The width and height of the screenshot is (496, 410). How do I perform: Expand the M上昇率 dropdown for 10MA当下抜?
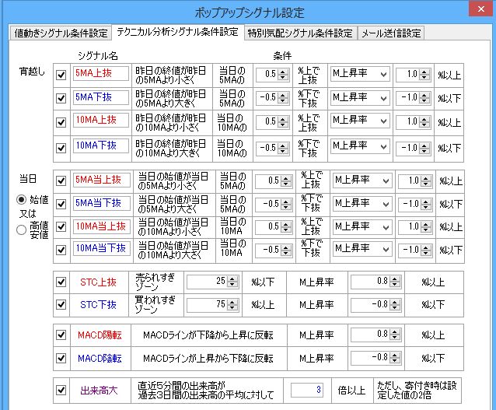click(x=360, y=249)
